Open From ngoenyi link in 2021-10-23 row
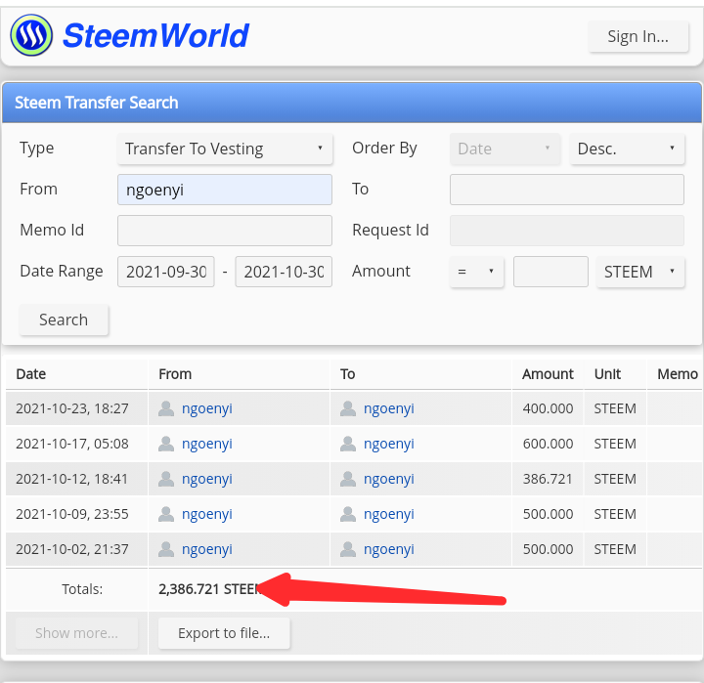The width and height of the screenshot is (704, 683). coord(207,408)
